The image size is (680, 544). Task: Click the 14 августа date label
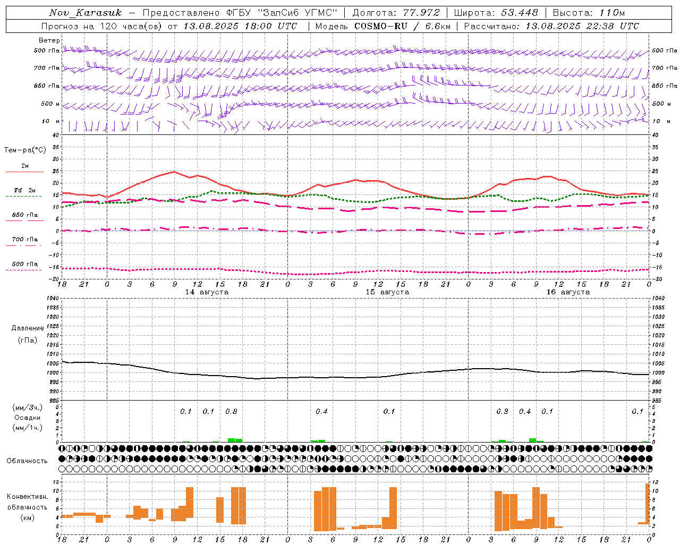[x=207, y=292]
